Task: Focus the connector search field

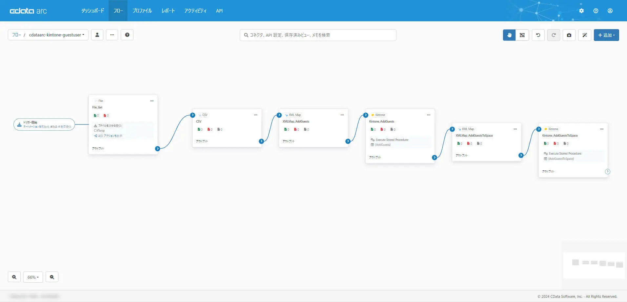Action: tap(318, 35)
